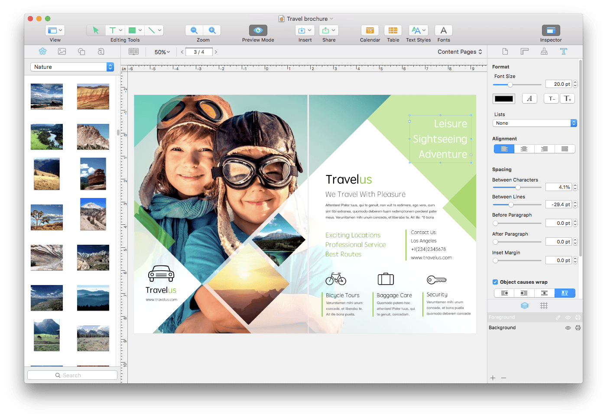
Task: Open the Nature collection dropdown
Action: 71,67
